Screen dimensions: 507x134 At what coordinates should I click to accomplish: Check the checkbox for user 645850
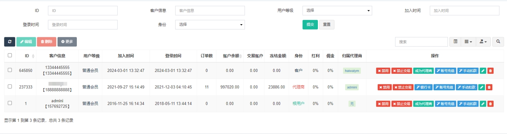(10, 70)
